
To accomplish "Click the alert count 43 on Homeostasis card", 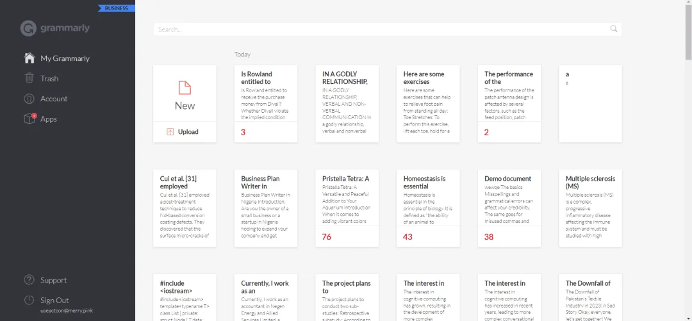I will (408, 236).
